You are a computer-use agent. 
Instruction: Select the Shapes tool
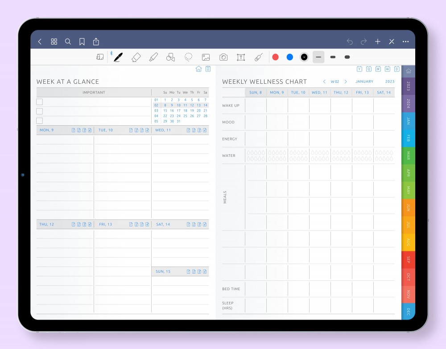pyautogui.click(x=171, y=57)
